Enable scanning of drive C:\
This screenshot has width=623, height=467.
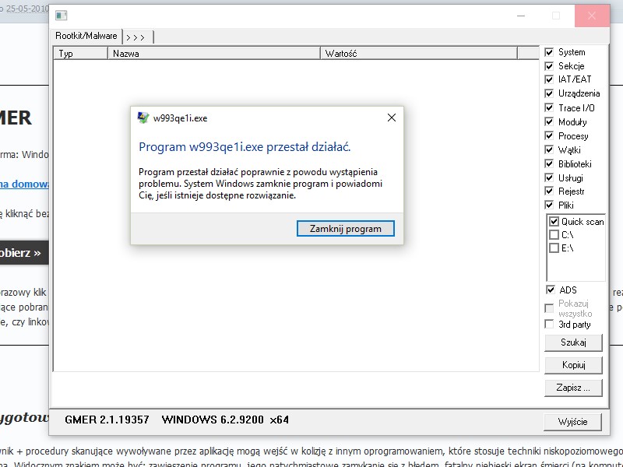(554, 235)
